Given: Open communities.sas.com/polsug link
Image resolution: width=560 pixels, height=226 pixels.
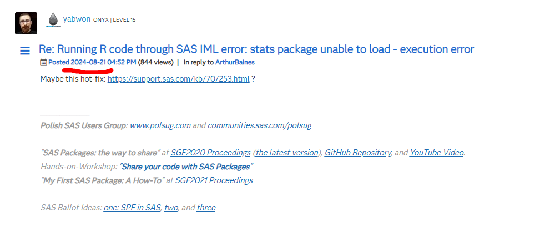Looking at the screenshot, I should pyautogui.click(x=259, y=125).
